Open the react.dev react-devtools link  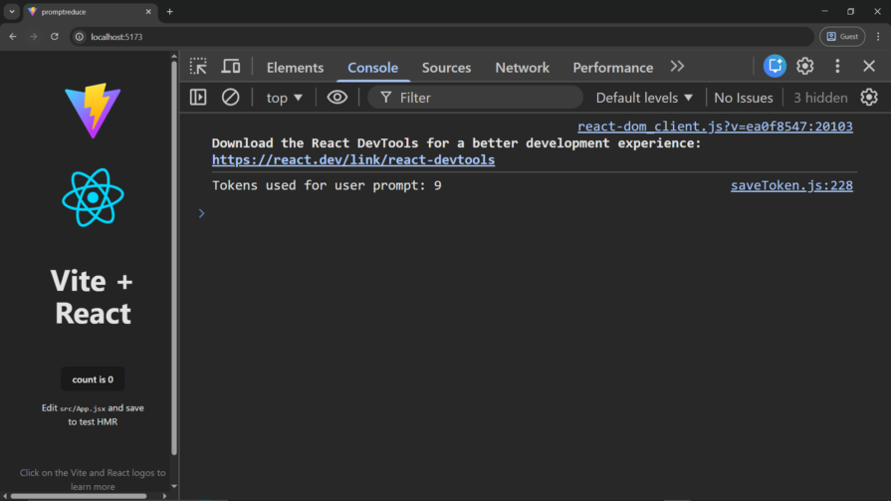coord(352,159)
